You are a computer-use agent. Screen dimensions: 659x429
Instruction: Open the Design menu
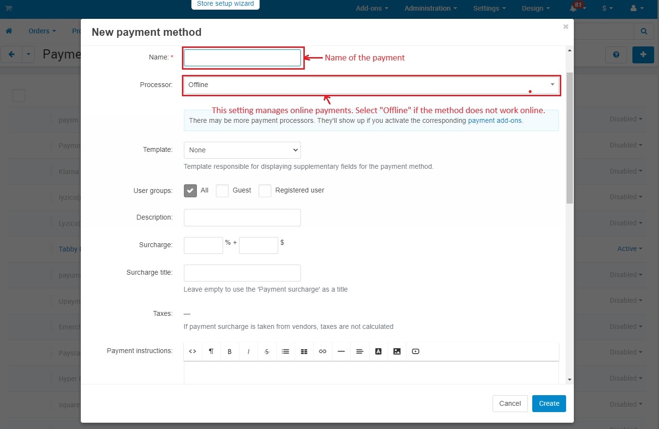point(536,8)
